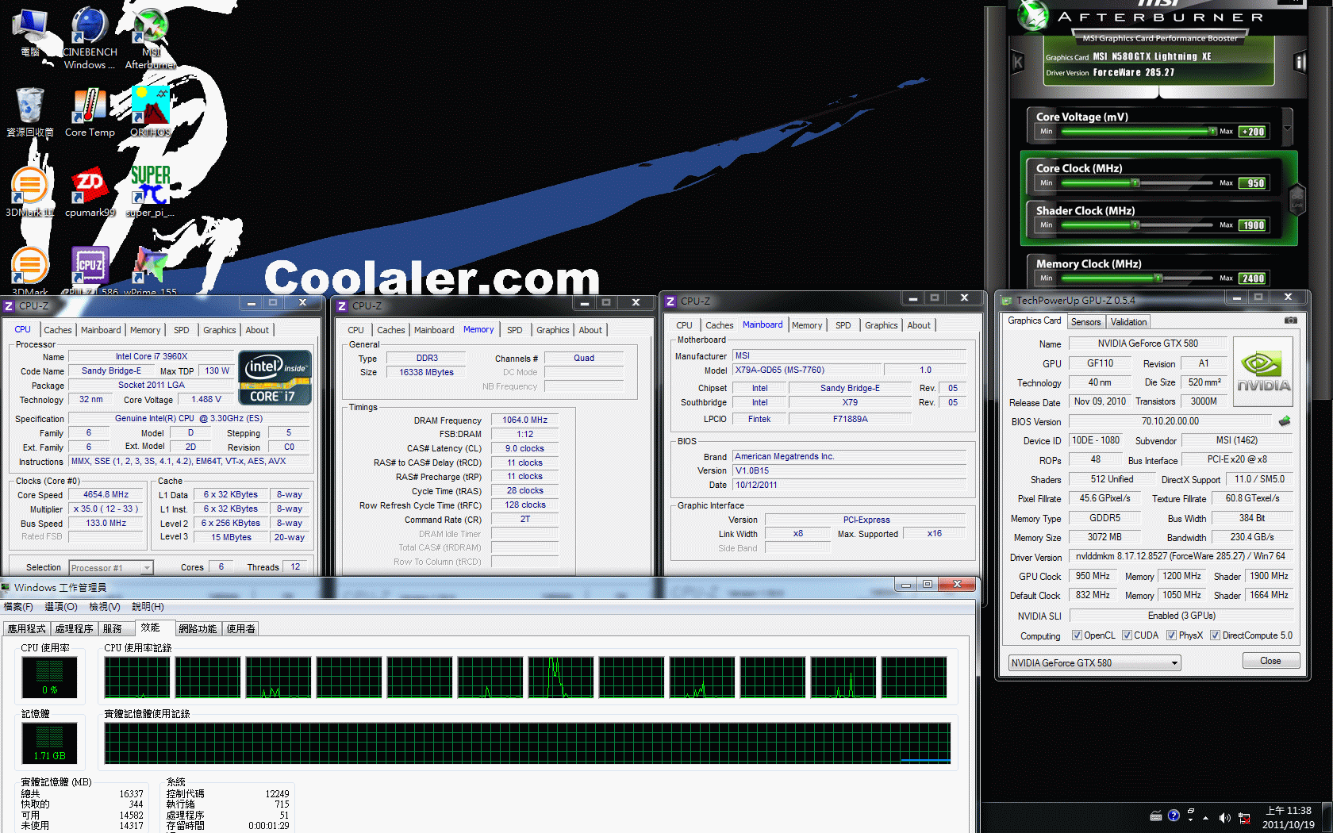Toggle the CUDA checkbox in GPU-Z

[x=1127, y=635]
